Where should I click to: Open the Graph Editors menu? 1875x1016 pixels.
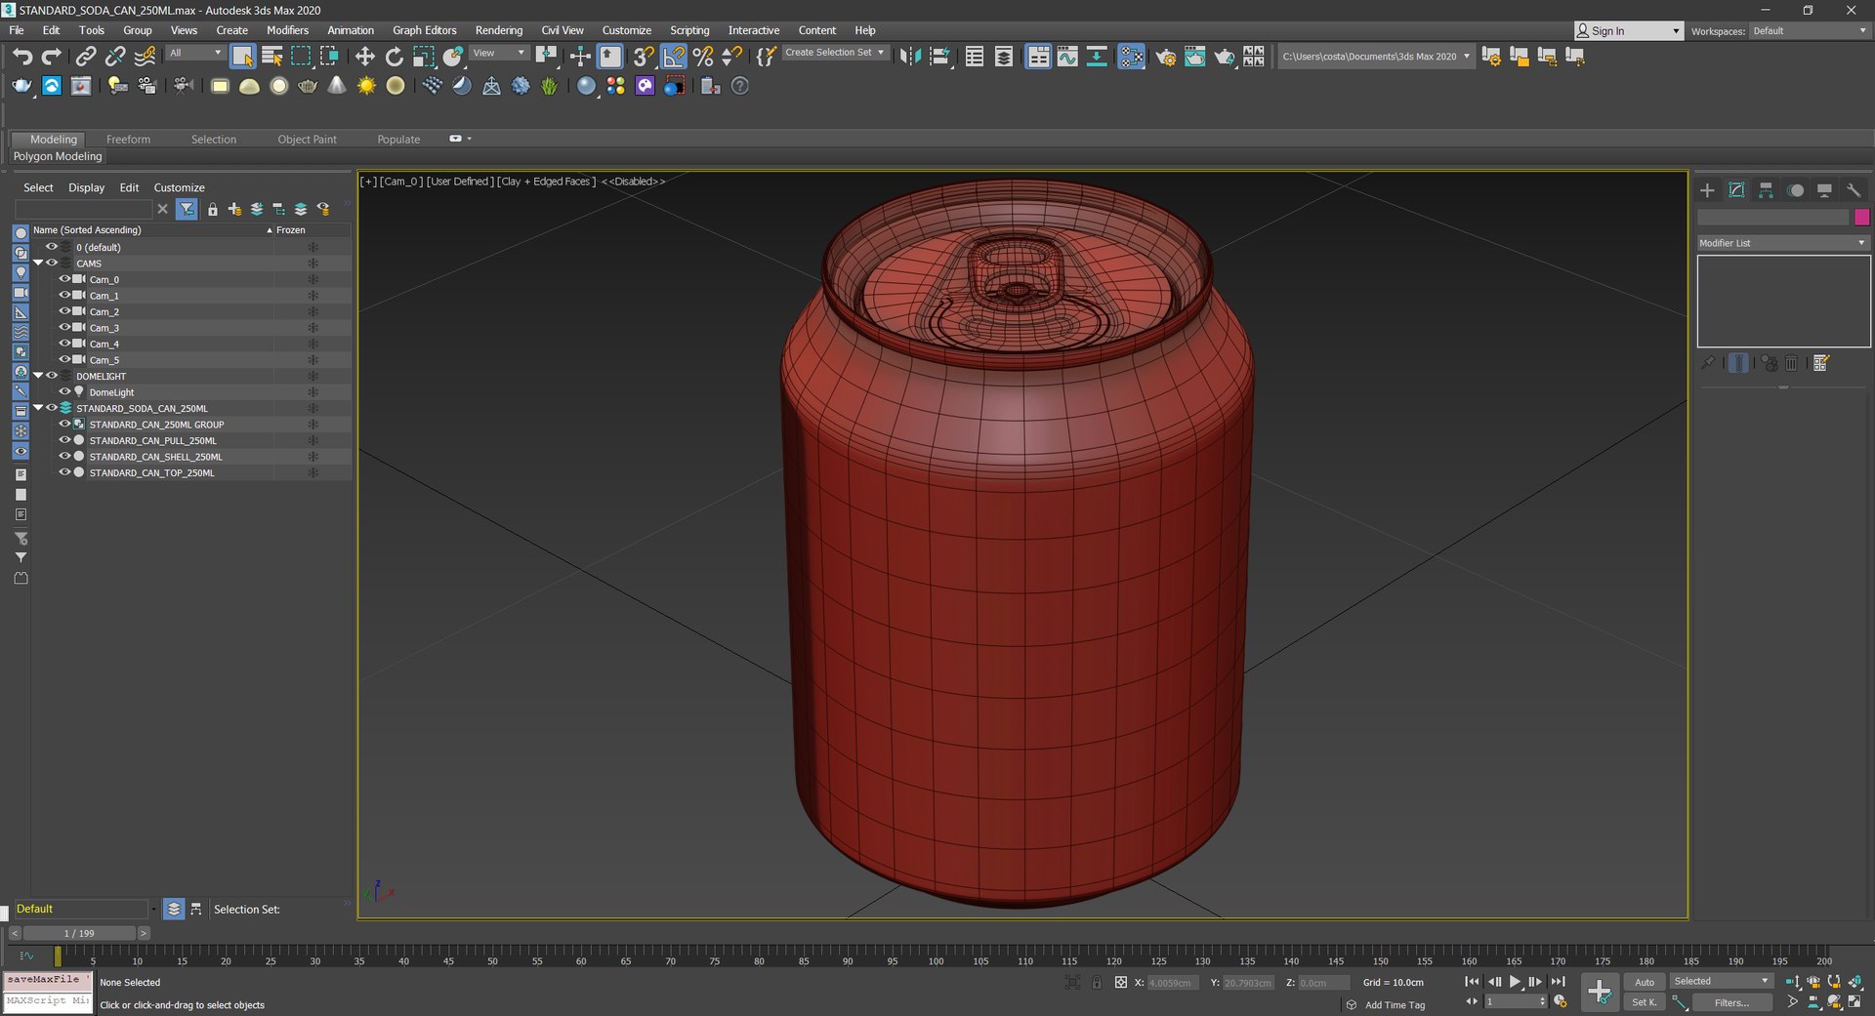[424, 30]
